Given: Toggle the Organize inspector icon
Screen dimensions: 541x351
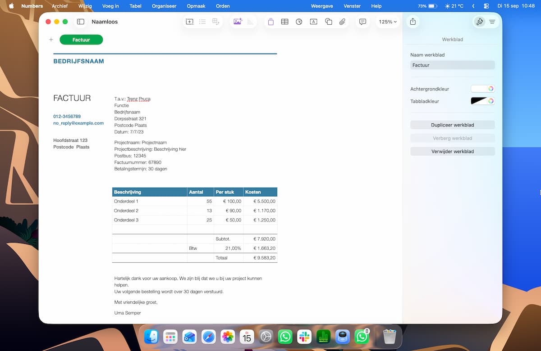Looking at the screenshot, I should (x=492, y=22).
